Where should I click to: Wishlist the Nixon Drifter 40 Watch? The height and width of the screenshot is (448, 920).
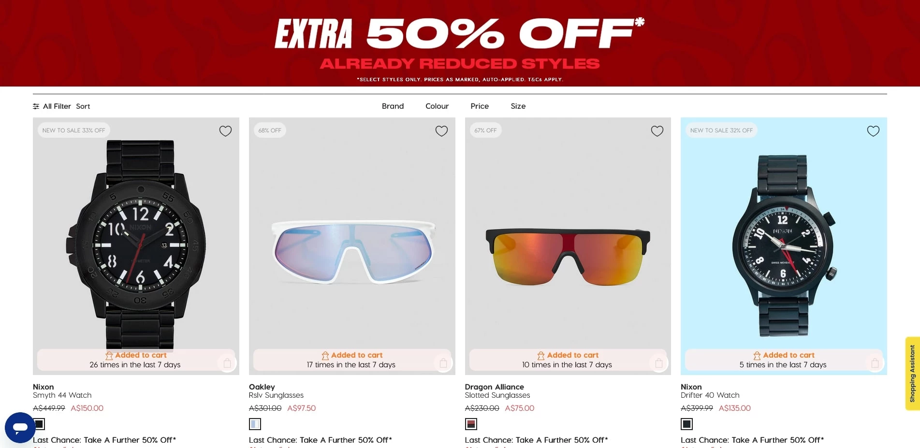873,131
